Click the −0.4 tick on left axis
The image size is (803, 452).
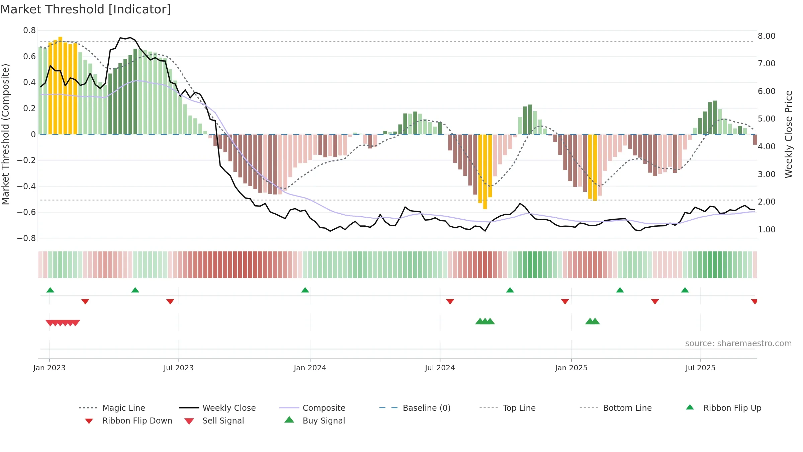tap(26, 186)
